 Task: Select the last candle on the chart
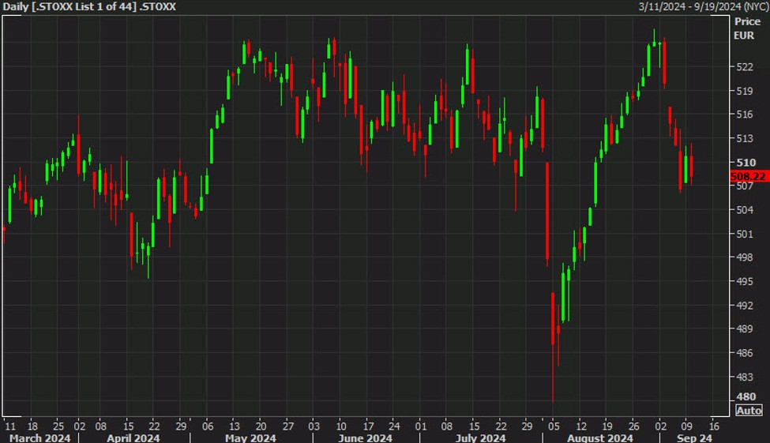click(x=692, y=166)
